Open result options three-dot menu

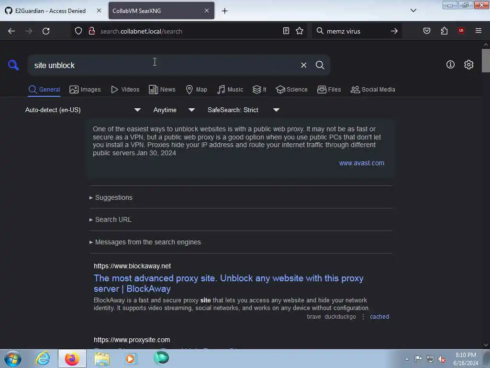(363, 317)
